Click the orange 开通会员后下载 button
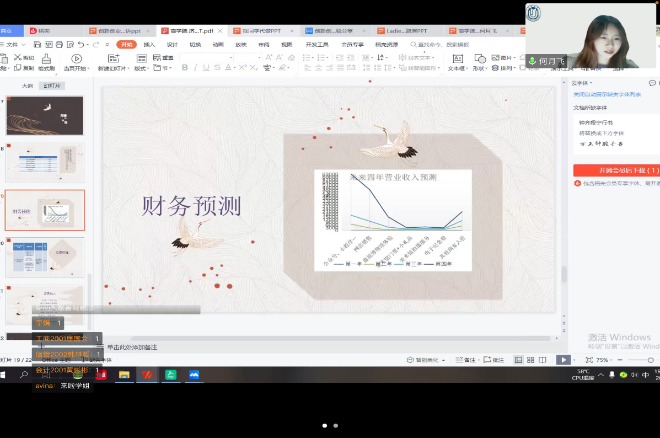This screenshot has width=660, height=438. 616,170
